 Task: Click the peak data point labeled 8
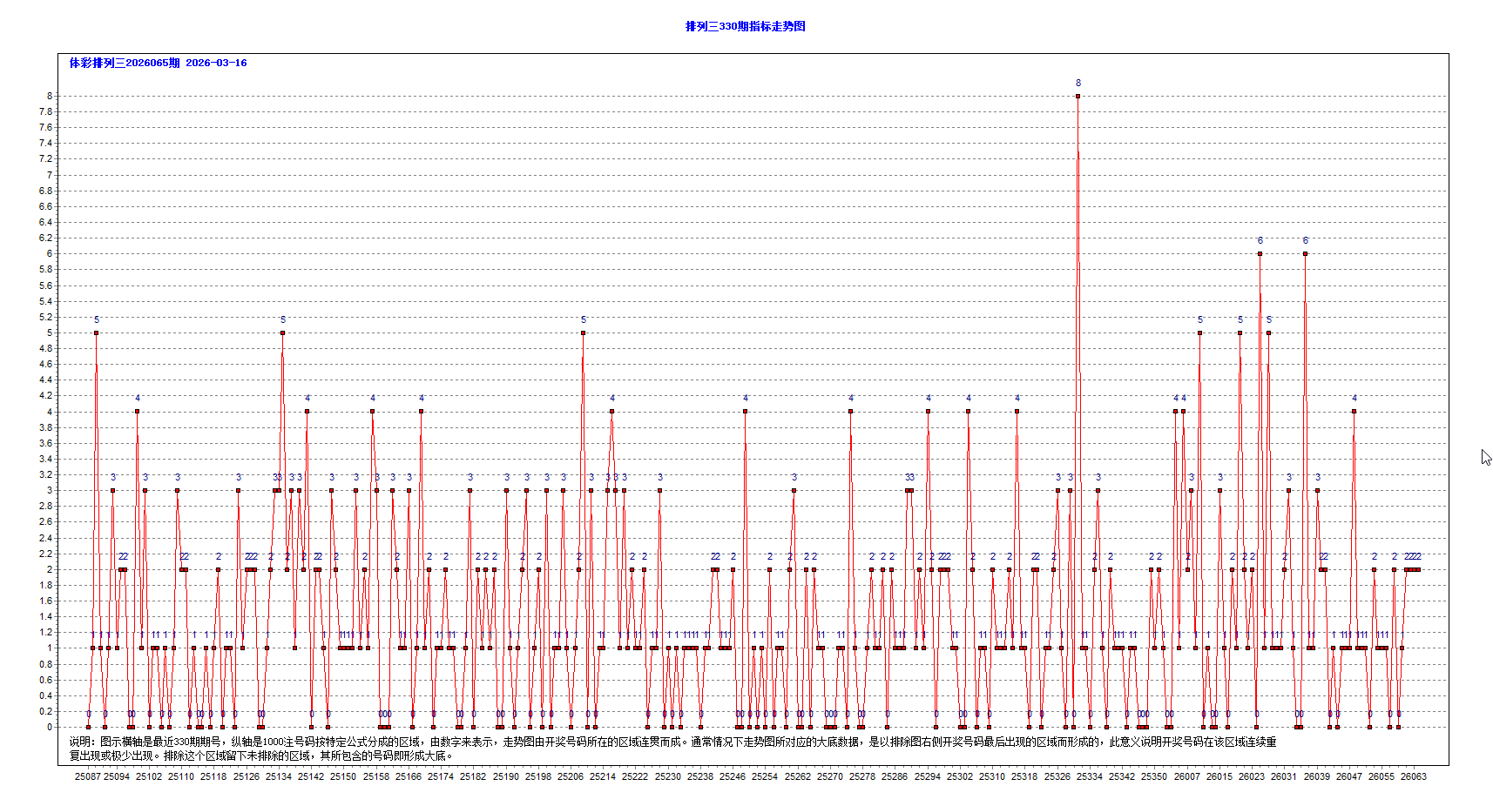[x=1078, y=94]
